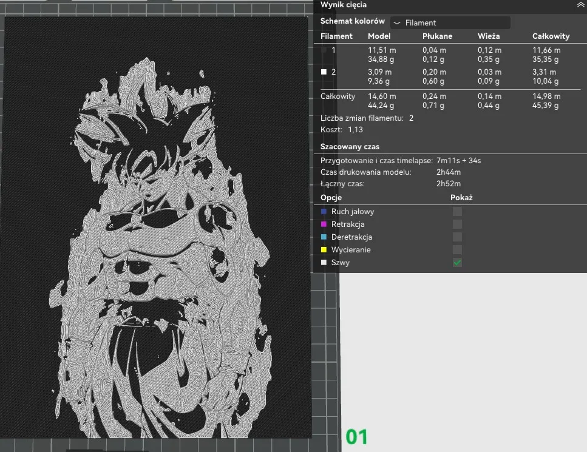Click the dark color swatch for filament 1

pyautogui.click(x=324, y=50)
